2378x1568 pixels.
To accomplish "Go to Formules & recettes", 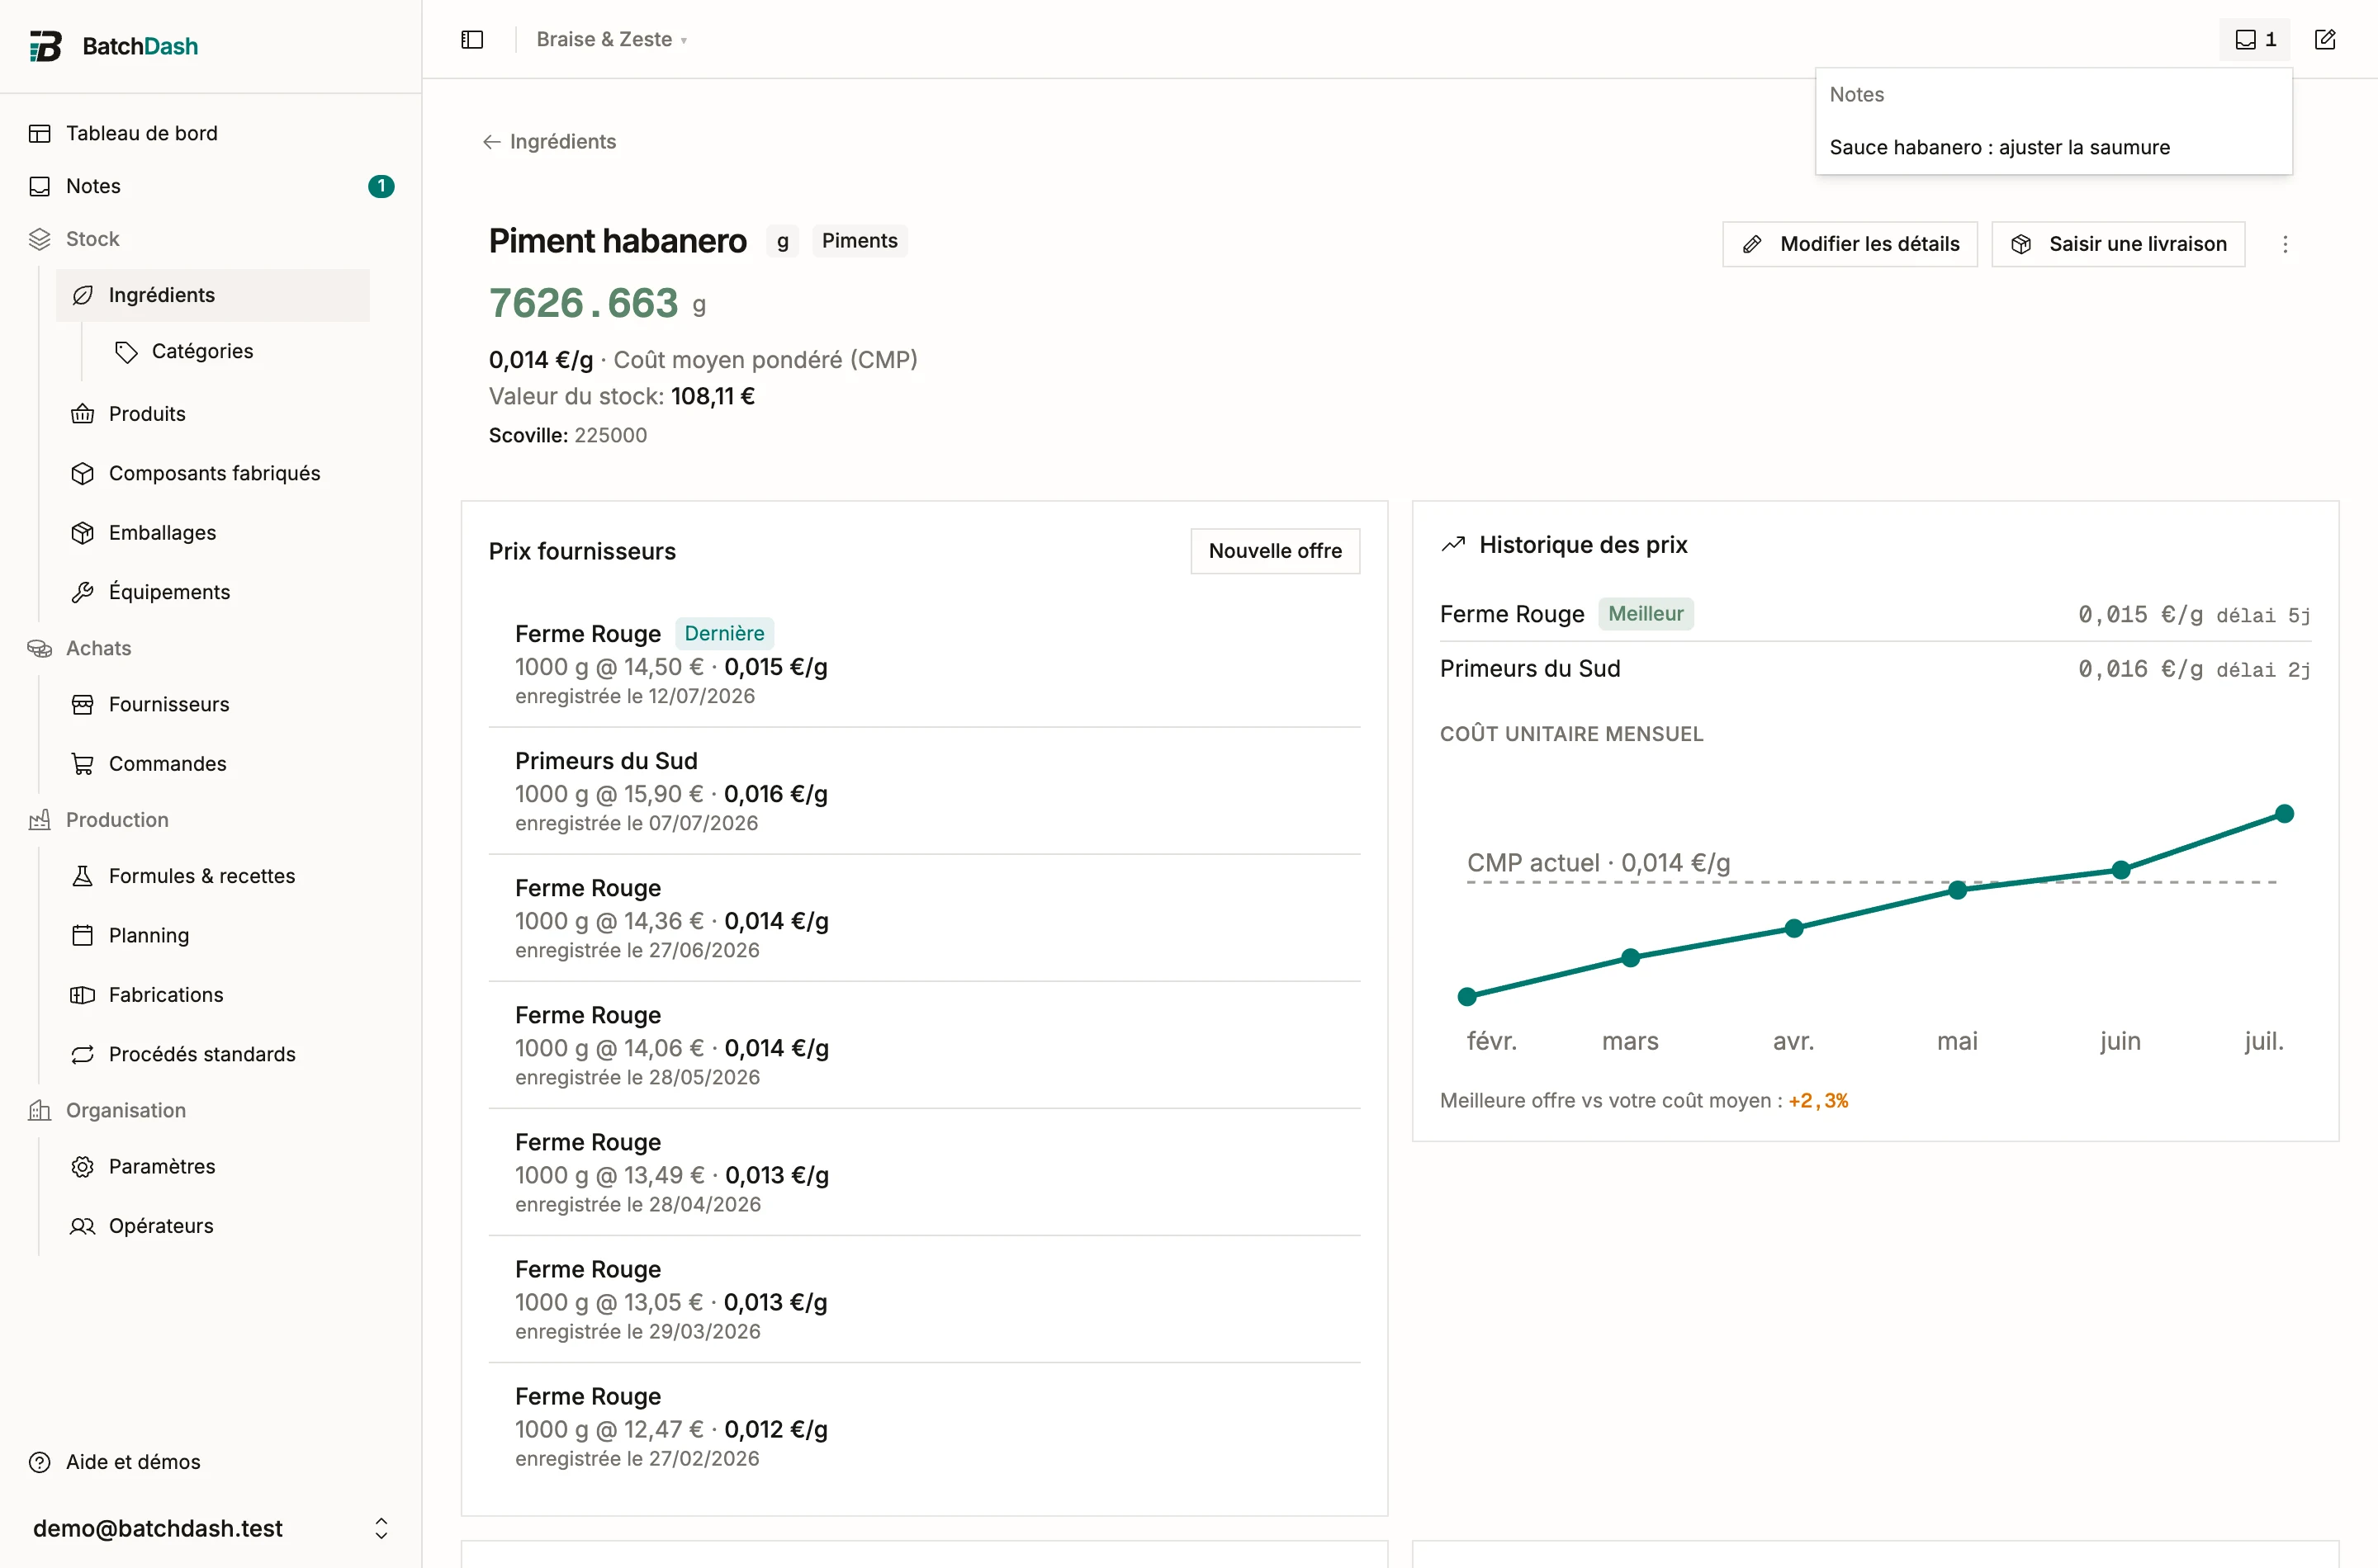I will pyautogui.click(x=202, y=876).
